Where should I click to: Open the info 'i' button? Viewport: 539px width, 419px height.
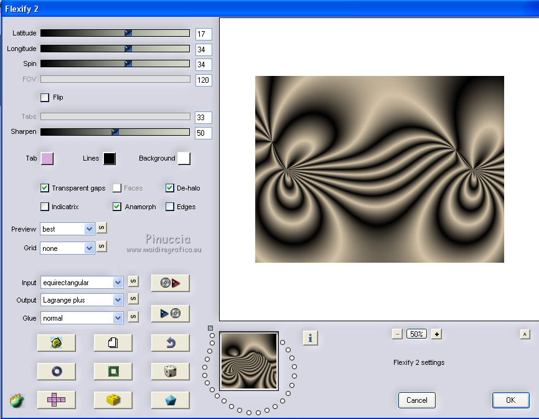click(x=311, y=337)
